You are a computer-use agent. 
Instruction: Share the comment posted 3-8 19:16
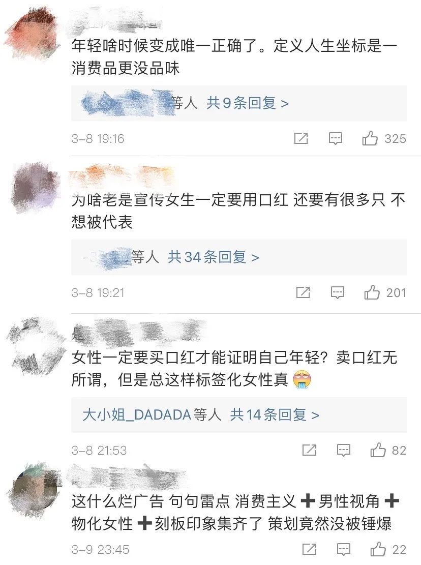[x=301, y=138]
